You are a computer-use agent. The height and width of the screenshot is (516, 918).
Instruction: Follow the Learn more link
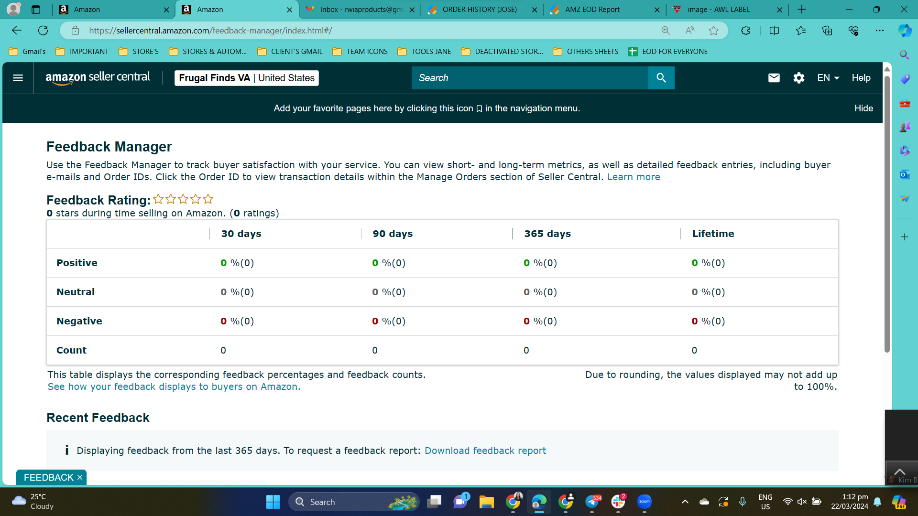[634, 177]
